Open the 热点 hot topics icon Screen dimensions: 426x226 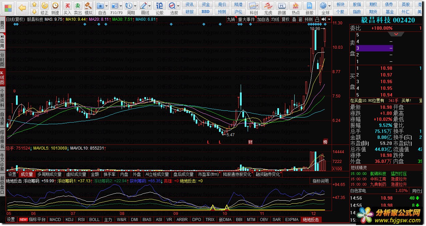point(296,8)
